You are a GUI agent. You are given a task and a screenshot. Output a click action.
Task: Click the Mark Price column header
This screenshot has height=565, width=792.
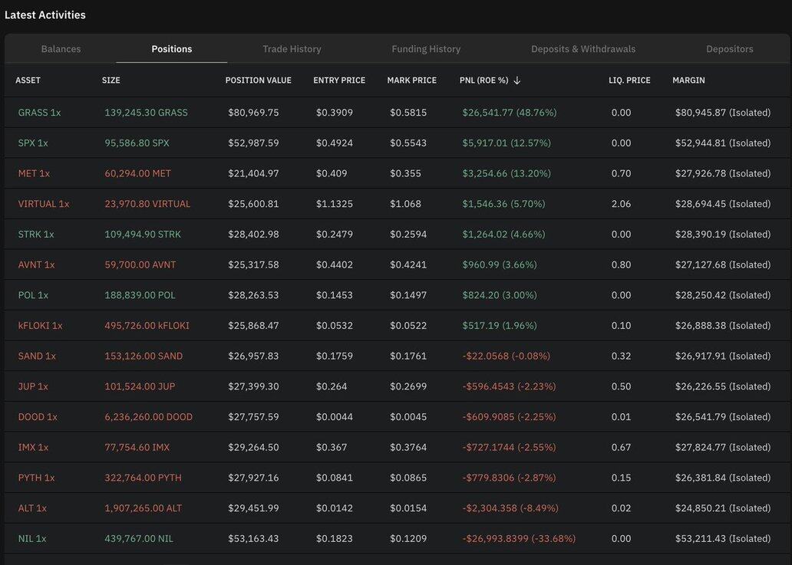[x=411, y=80]
